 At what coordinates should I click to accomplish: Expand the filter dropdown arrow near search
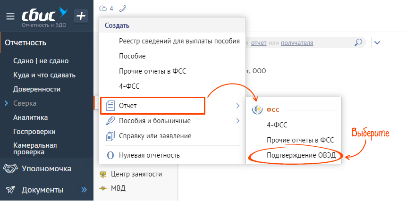pyautogui.click(x=377, y=43)
